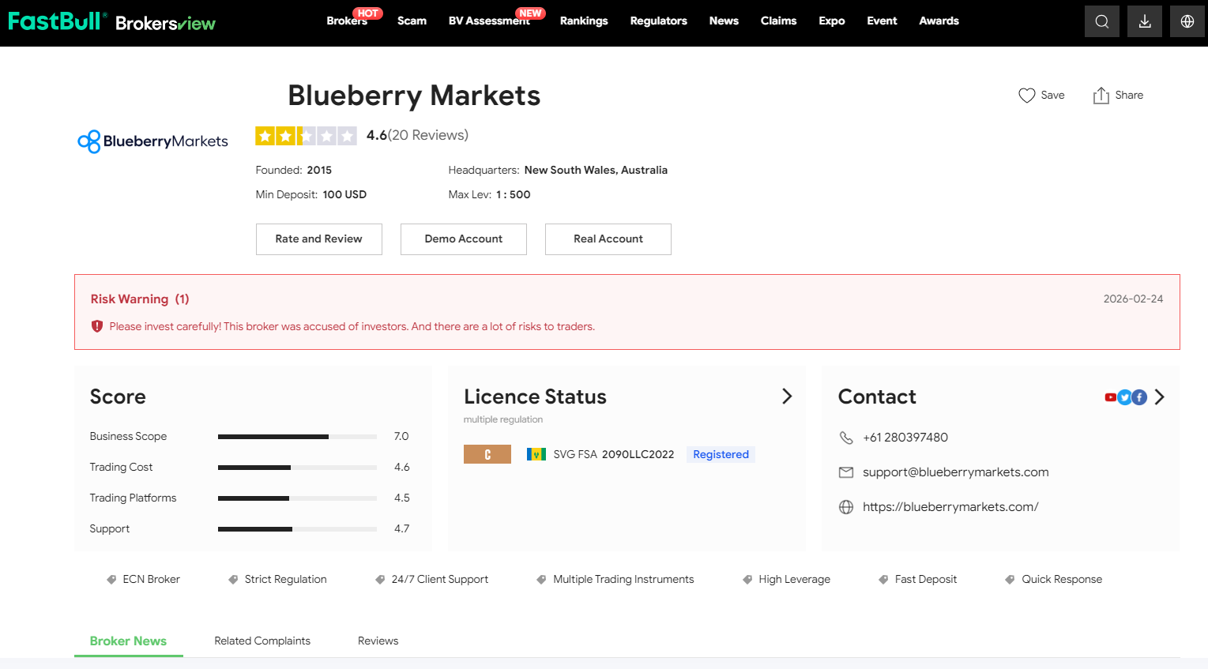This screenshot has height=669, width=1208.
Task: Click the Rate and Review button
Action: [x=318, y=239]
